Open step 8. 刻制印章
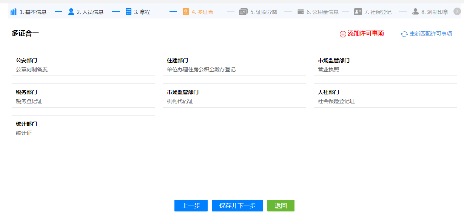Screen dimensions: 464x219 [435, 12]
